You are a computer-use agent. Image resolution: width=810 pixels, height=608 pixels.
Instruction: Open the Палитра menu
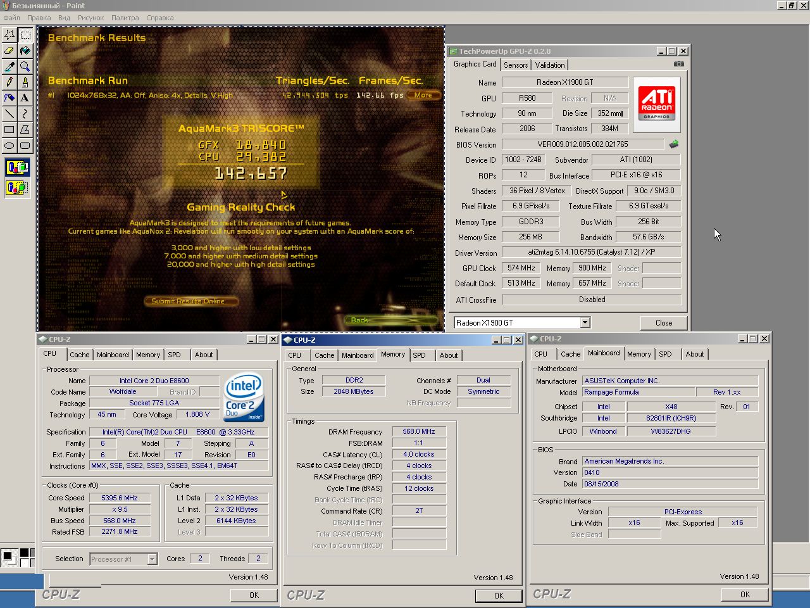(125, 18)
